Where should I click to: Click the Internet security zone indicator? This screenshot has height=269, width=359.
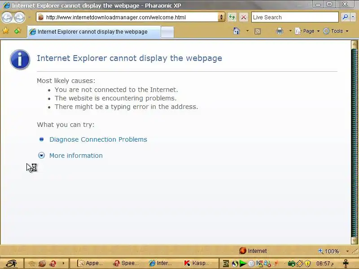coord(253,251)
